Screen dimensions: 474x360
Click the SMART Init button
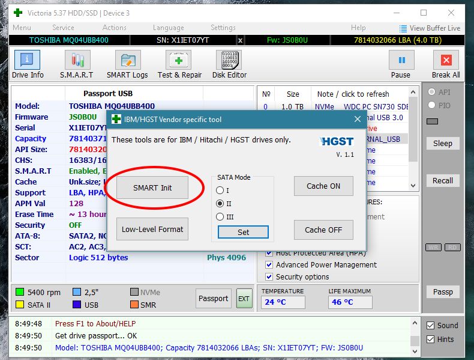[x=152, y=188]
